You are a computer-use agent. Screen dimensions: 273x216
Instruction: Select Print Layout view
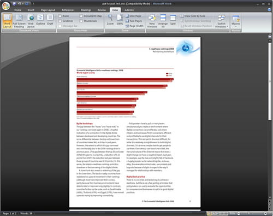pos(7,21)
